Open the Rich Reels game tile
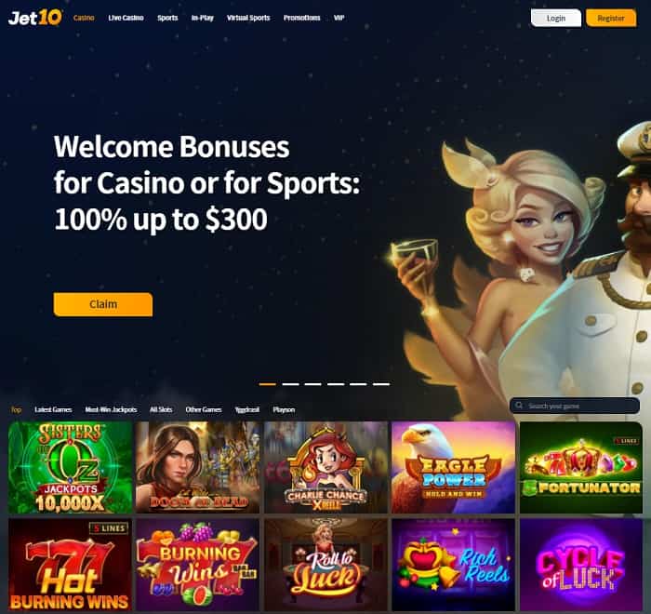This screenshot has height=614, width=651. coord(454,565)
